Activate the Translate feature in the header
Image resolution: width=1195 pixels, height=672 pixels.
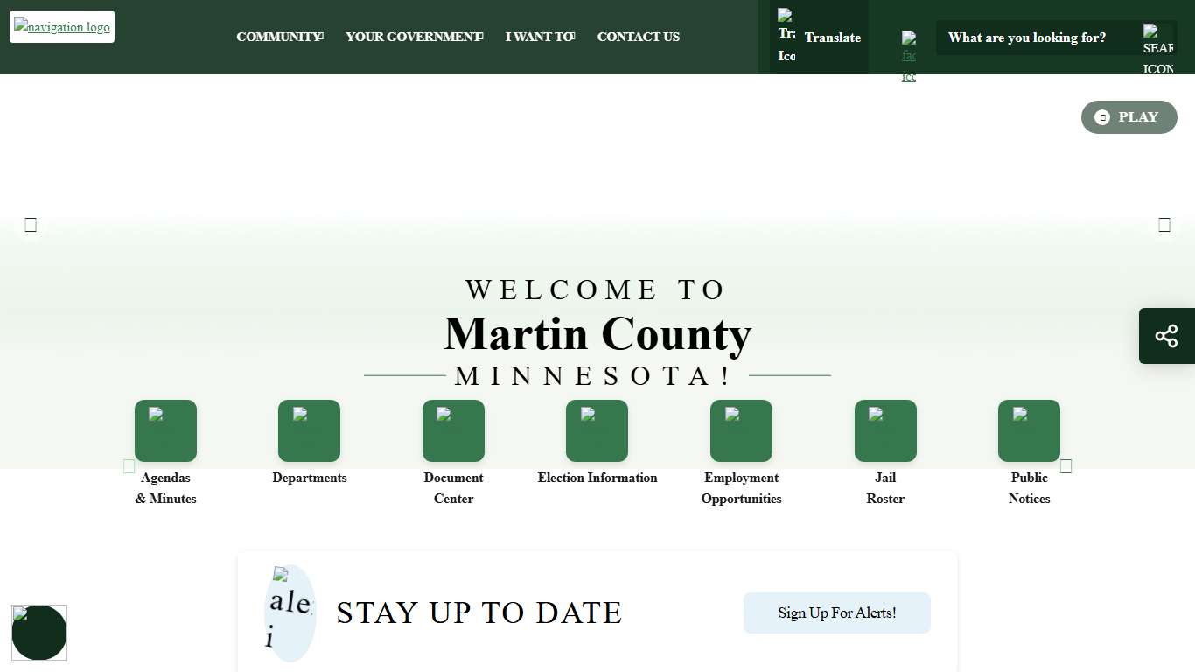[820, 37]
